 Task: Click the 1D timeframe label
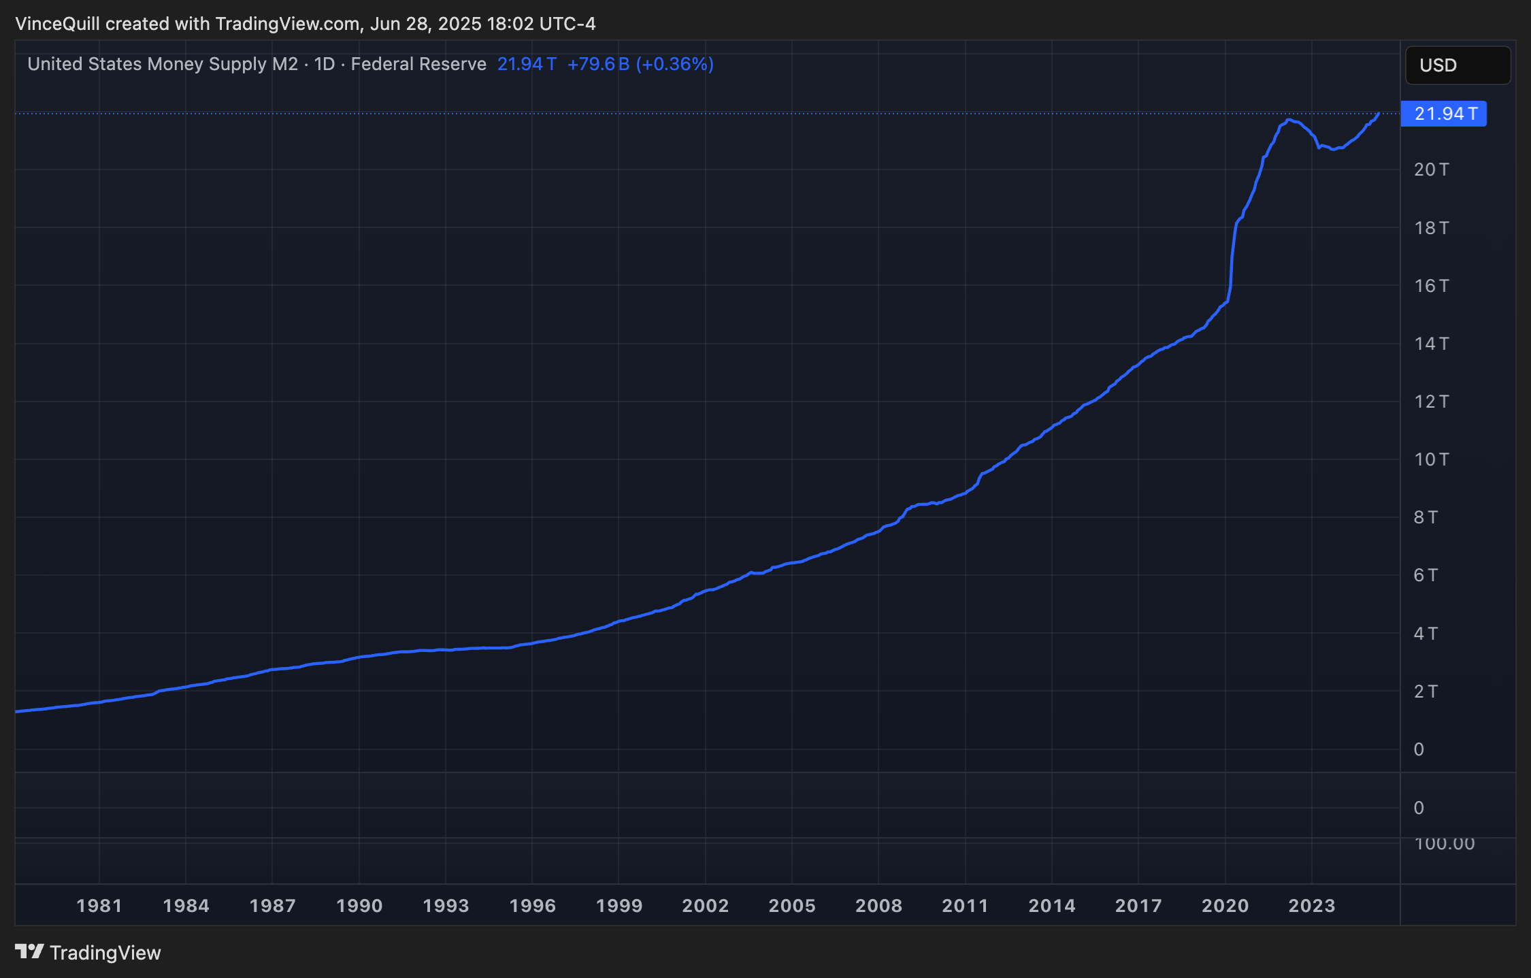325,63
